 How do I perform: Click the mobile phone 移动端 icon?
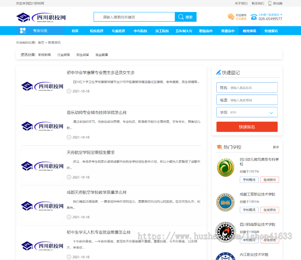pyautogui.click(x=270, y=3)
